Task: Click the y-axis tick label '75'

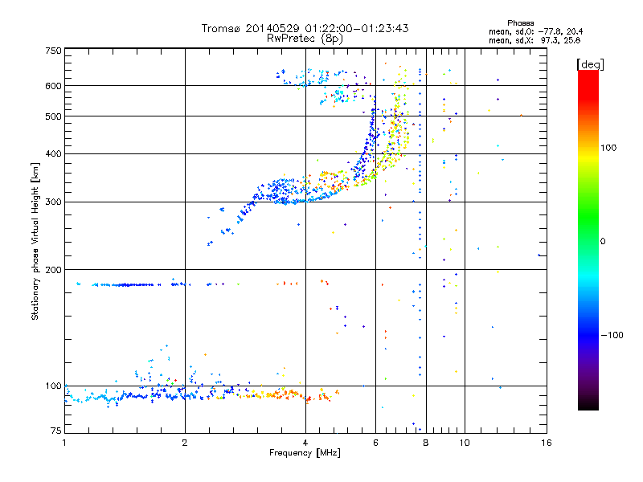Action: point(56,431)
